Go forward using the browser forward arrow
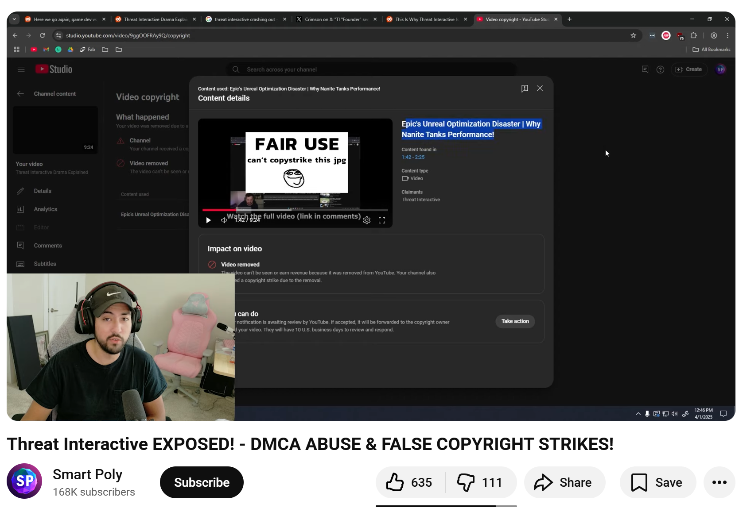 (x=29, y=35)
